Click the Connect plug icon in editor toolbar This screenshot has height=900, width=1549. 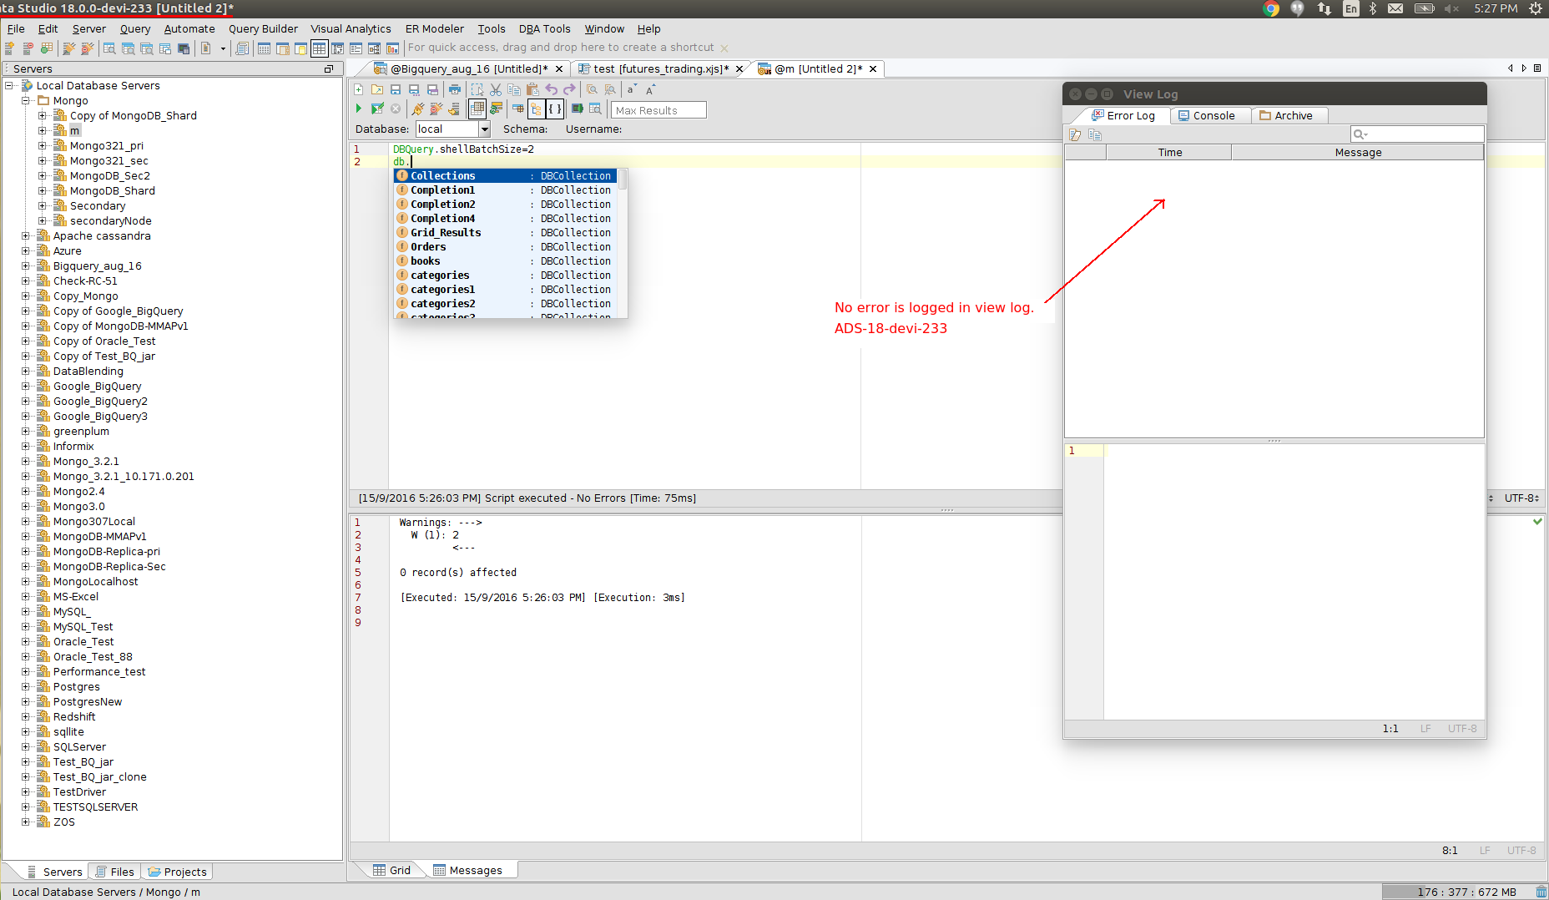(417, 109)
